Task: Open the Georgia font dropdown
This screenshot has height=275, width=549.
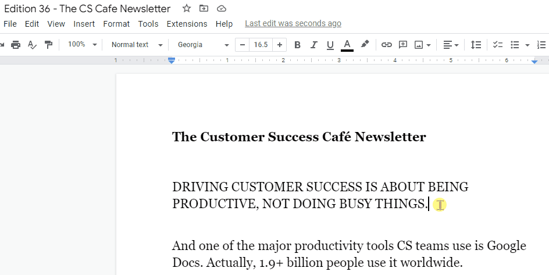Action: click(203, 45)
